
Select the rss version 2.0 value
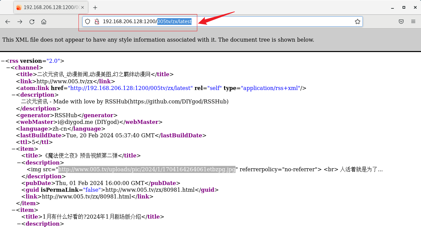point(53,61)
